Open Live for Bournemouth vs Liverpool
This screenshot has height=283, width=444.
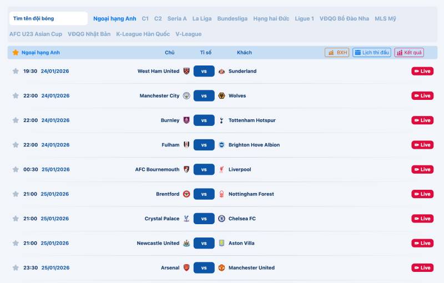(x=422, y=169)
